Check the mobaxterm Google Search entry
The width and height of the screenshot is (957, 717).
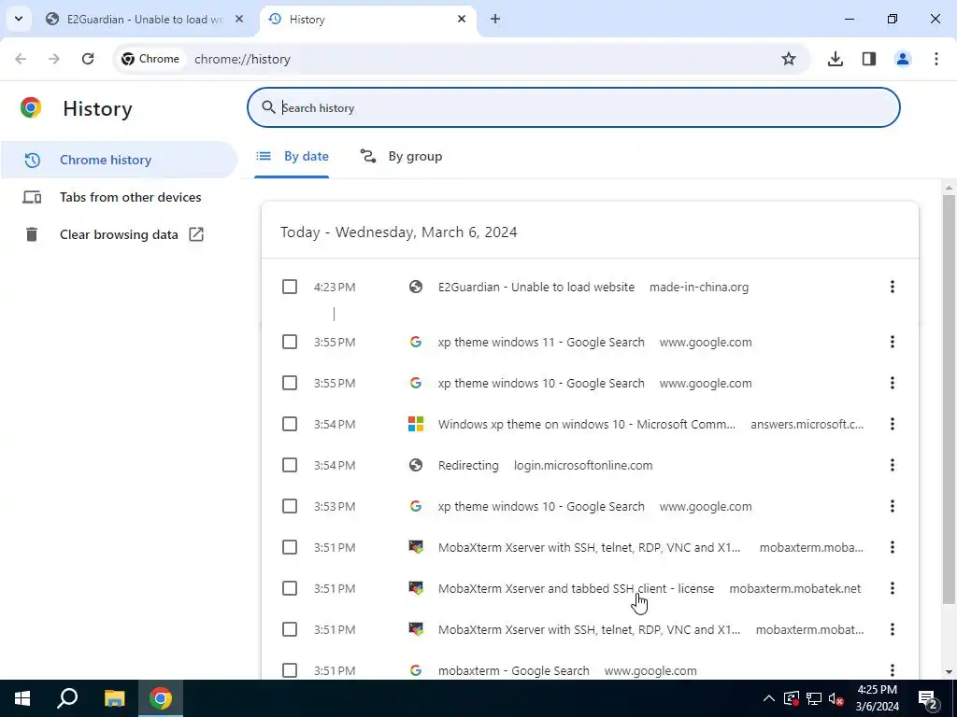pos(290,670)
